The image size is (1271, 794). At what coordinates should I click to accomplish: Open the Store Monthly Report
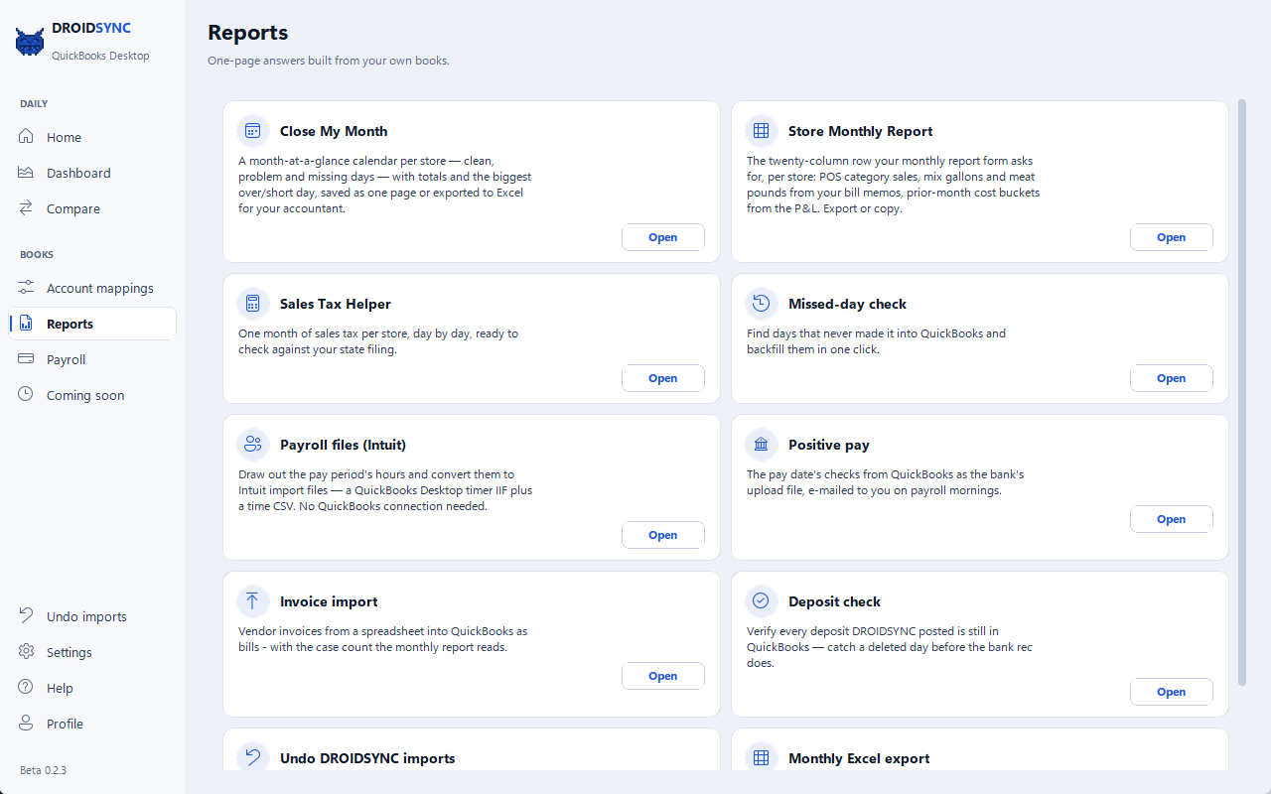click(1172, 237)
